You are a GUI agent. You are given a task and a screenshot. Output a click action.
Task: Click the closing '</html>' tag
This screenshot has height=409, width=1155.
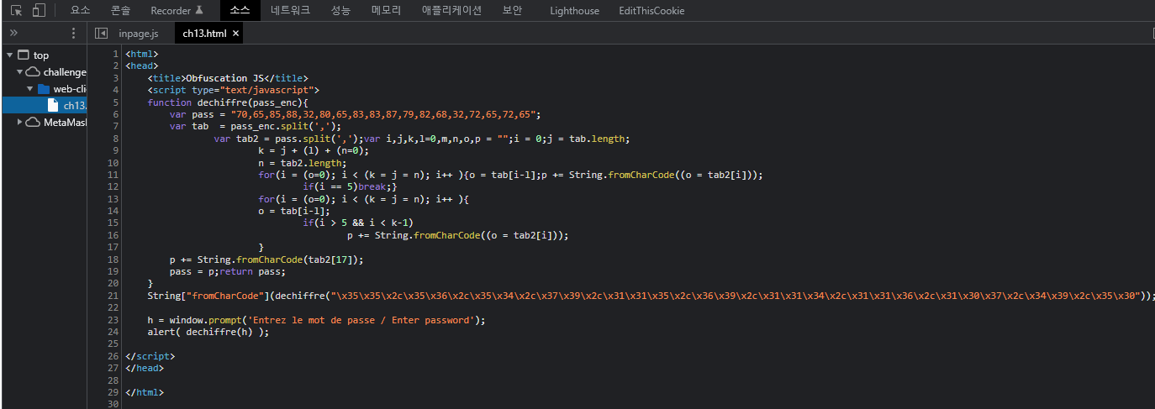click(145, 392)
